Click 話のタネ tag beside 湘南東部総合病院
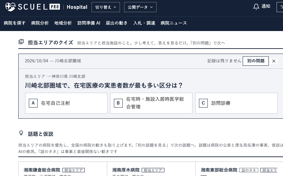 [x=249, y=170]
